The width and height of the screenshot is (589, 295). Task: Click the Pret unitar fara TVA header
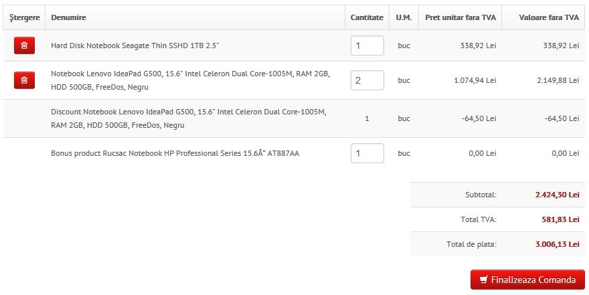pyautogui.click(x=460, y=17)
